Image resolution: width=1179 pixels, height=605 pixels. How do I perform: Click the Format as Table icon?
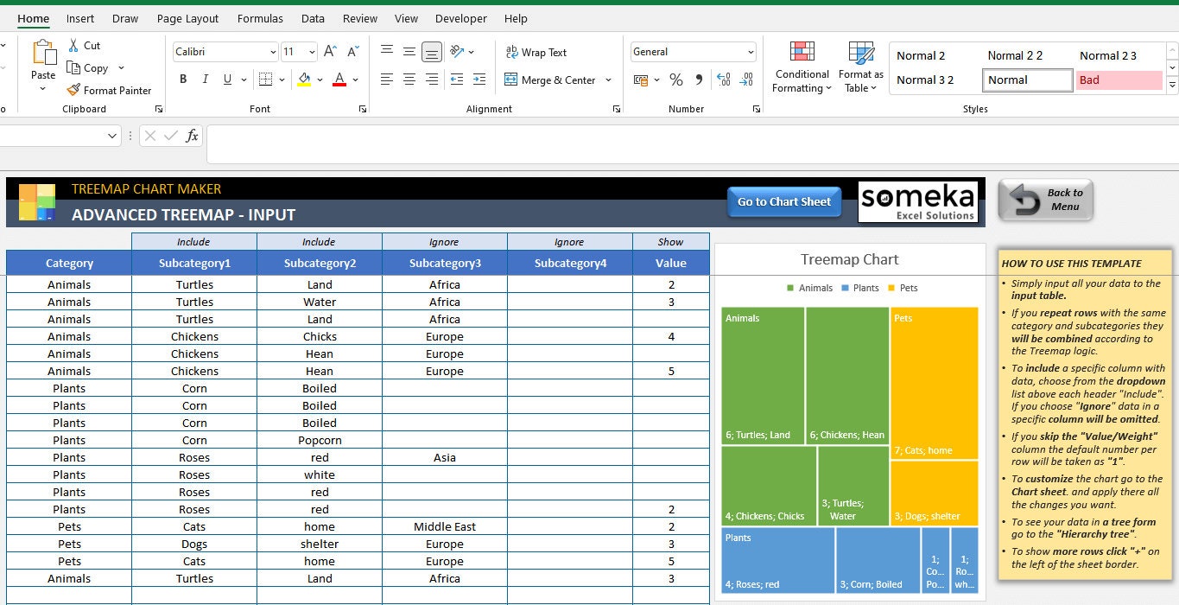pos(860,67)
